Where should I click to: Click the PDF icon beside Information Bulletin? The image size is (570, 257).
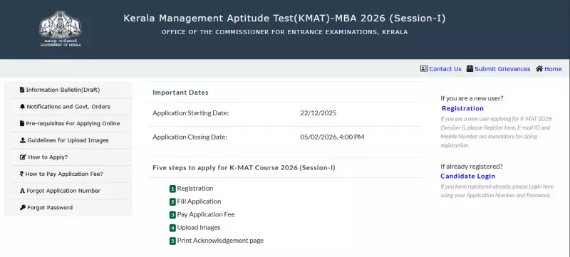[x=22, y=90]
